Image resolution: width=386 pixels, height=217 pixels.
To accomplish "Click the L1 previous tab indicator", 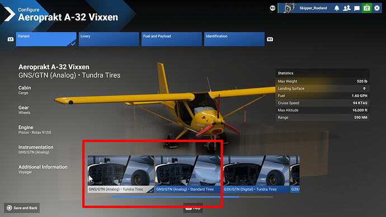I will tap(10, 39).
